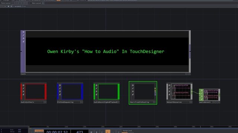Click second flag icon on text1 node
Screen dimensions: 238x133
[x=23, y=35]
